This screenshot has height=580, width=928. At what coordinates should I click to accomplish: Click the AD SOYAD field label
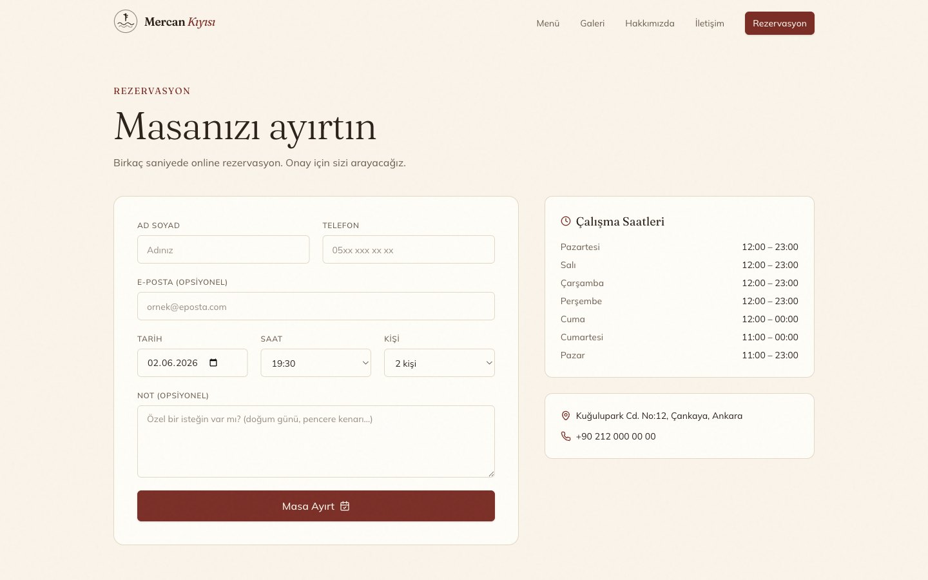(x=159, y=226)
